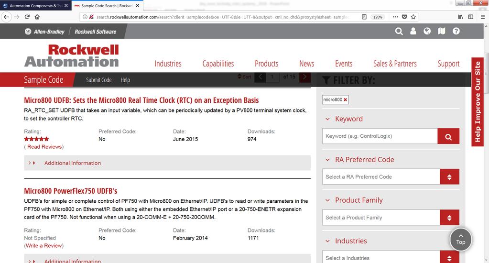Screen dimensions: 489x263
Task: Select the Sample Code Search browser tab
Action: pyautogui.click(x=107, y=6)
